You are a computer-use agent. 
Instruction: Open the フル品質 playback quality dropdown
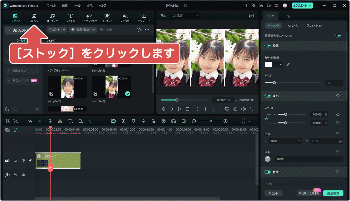click(185, 15)
